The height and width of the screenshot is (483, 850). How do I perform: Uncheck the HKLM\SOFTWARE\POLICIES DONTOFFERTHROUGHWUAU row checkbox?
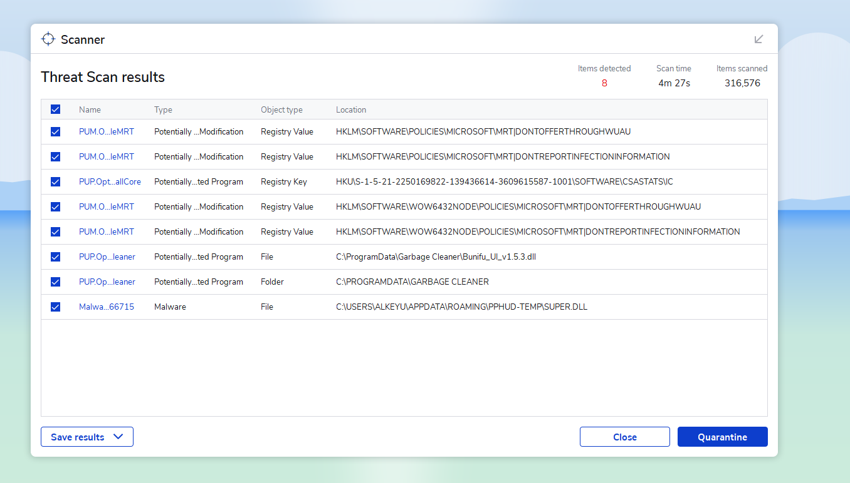(x=55, y=132)
